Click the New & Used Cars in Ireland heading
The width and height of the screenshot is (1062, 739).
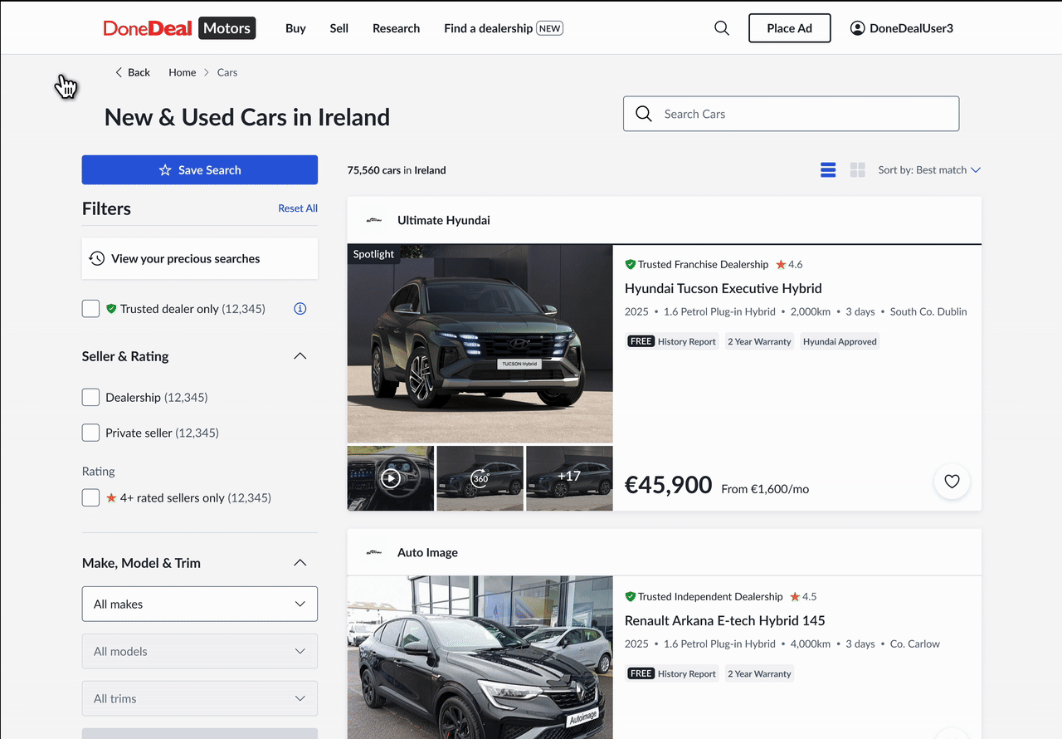tap(247, 117)
